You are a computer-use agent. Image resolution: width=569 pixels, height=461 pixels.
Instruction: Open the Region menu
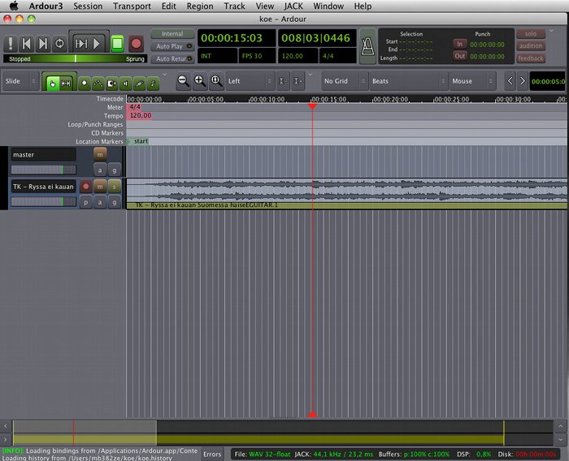pos(200,6)
